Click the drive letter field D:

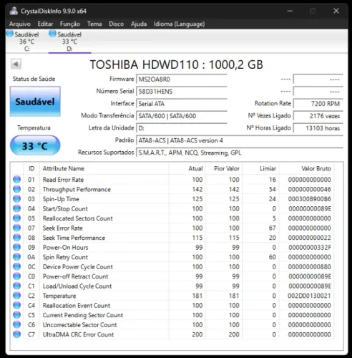coord(182,128)
